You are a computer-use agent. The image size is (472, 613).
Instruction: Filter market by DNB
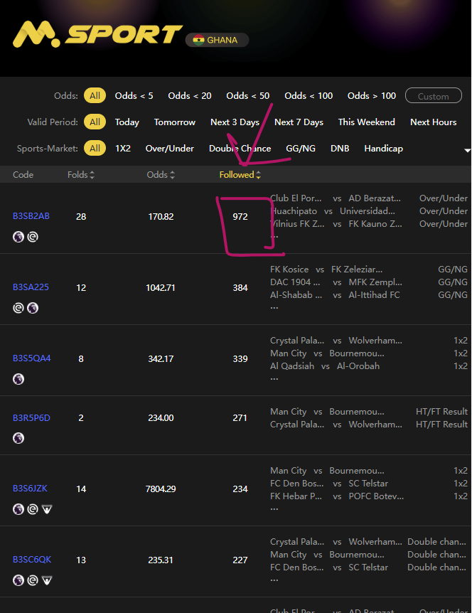tap(340, 148)
